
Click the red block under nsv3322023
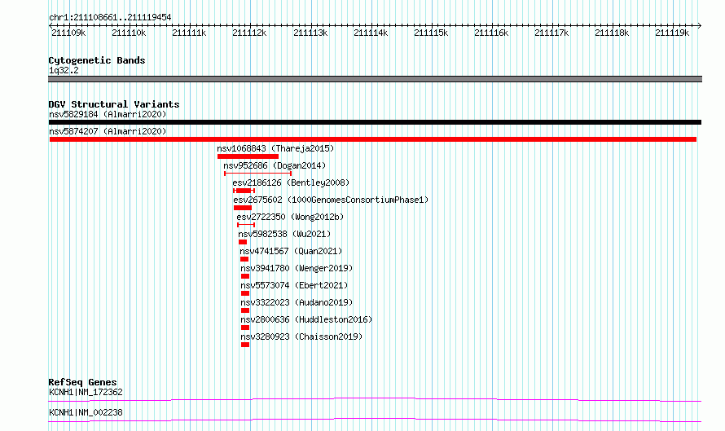pyautogui.click(x=245, y=310)
